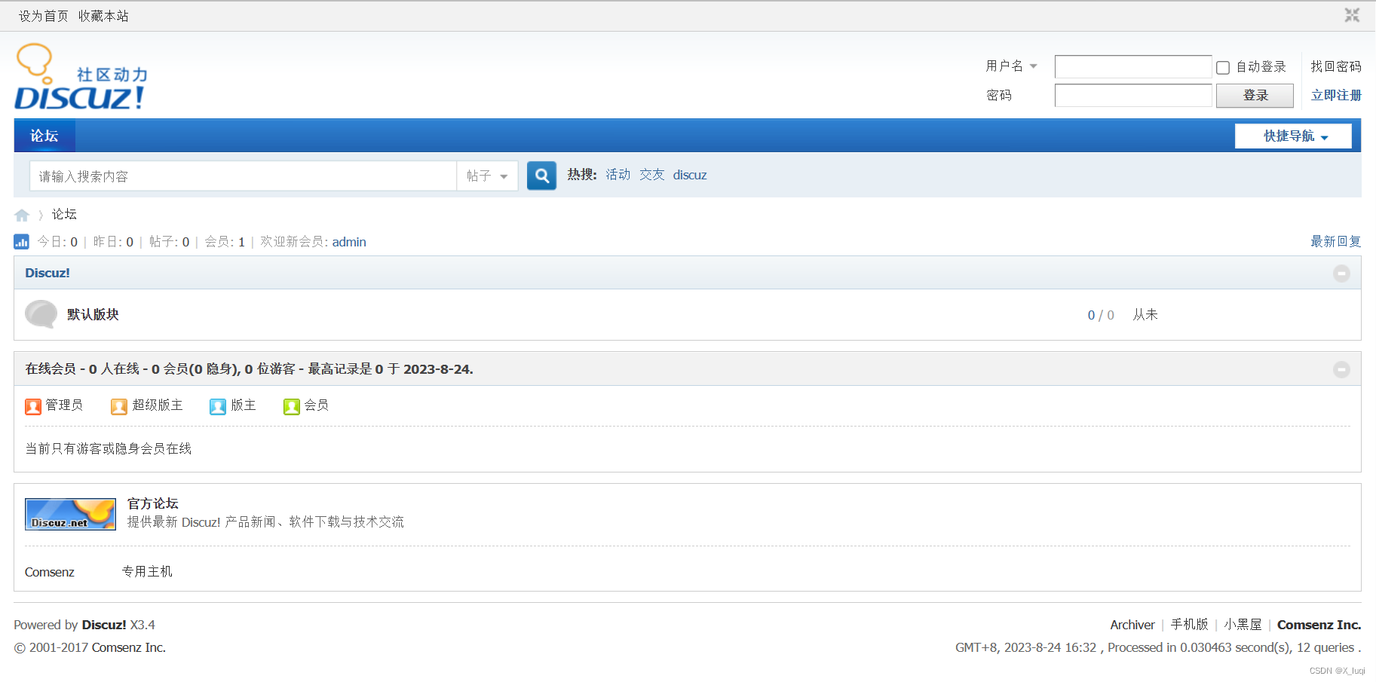Click hot search term 活动
Image resolution: width=1376 pixels, height=682 pixels.
pos(618,175)
